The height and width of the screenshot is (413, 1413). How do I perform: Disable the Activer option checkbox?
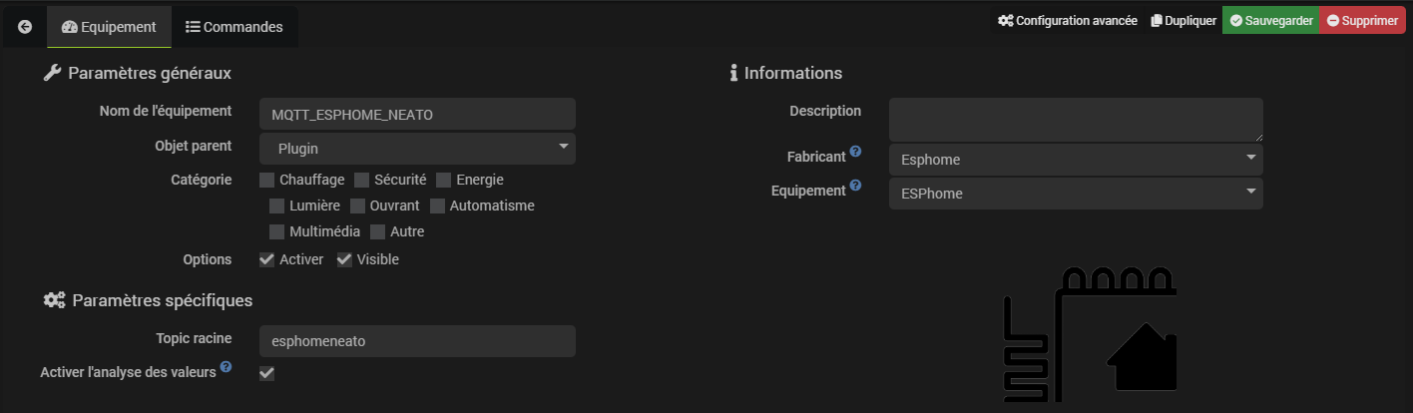pos(267,259)
